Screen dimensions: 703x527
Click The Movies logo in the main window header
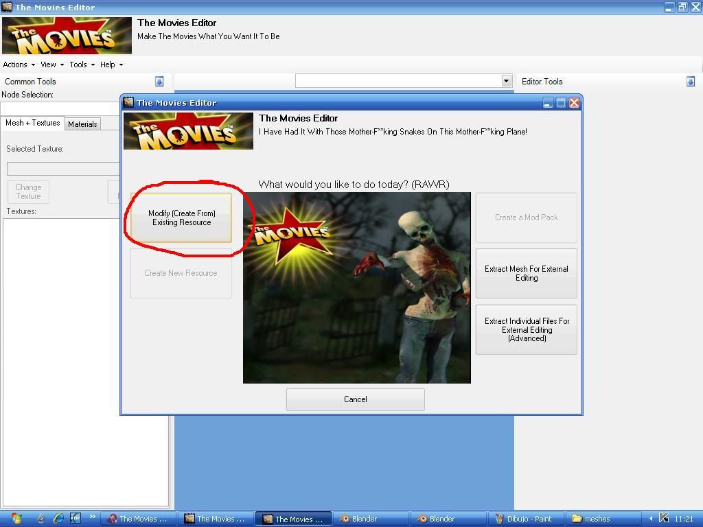pos(67,36)
